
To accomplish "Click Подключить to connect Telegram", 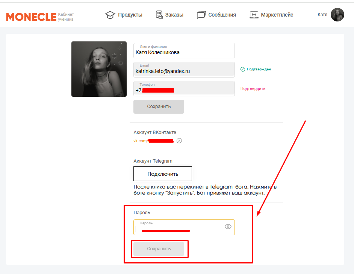I will [163, 174].
